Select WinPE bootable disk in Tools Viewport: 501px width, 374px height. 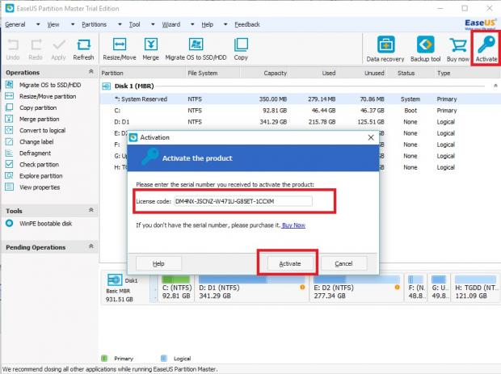coord(44,224)
